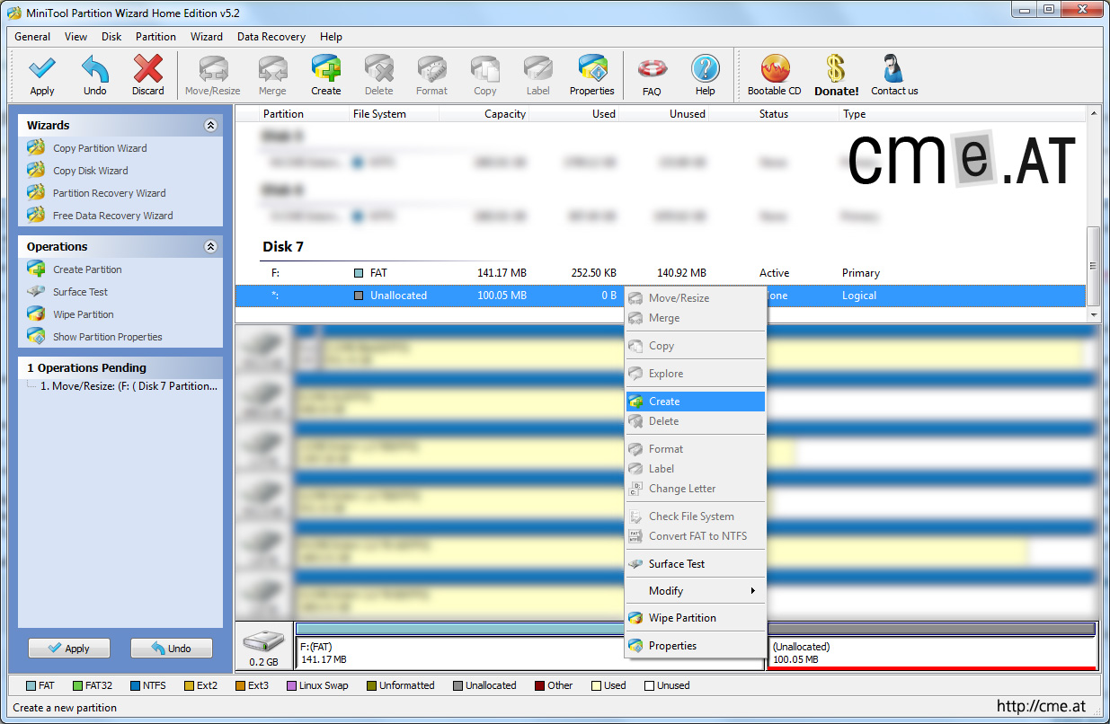1110x724 pixels.
Task: Open the Data Recovery menu
Action: (x=271, y=37)
